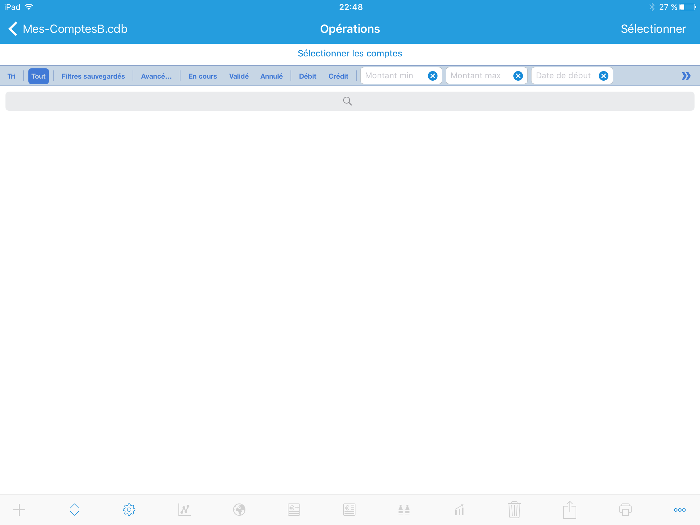Toggle the Crédit filter

click(338, 76)
